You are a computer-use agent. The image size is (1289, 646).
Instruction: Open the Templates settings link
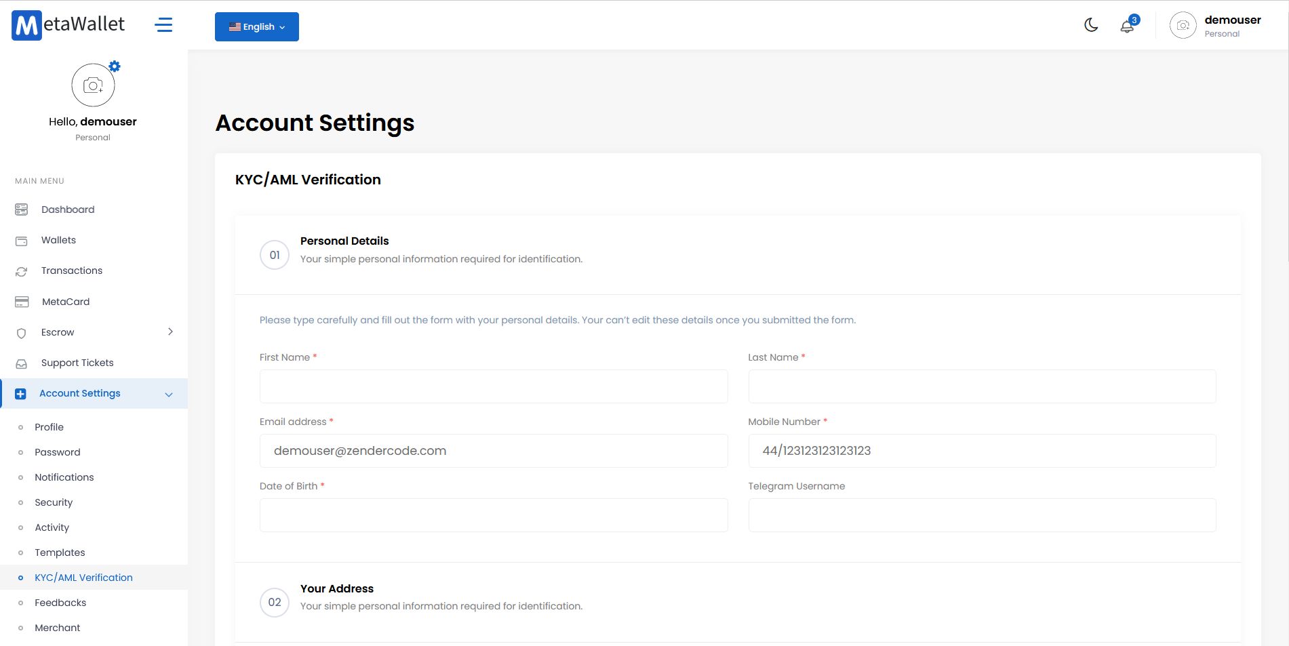coord(60,552)
